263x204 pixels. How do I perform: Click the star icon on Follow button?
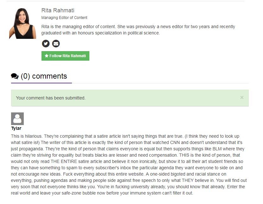[47, 56]
